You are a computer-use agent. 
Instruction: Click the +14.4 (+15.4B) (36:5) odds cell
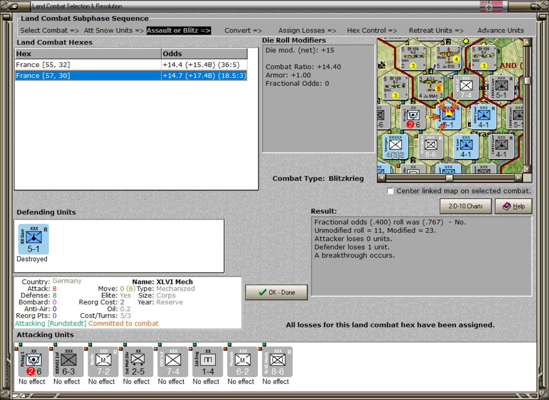pos(204,65)
